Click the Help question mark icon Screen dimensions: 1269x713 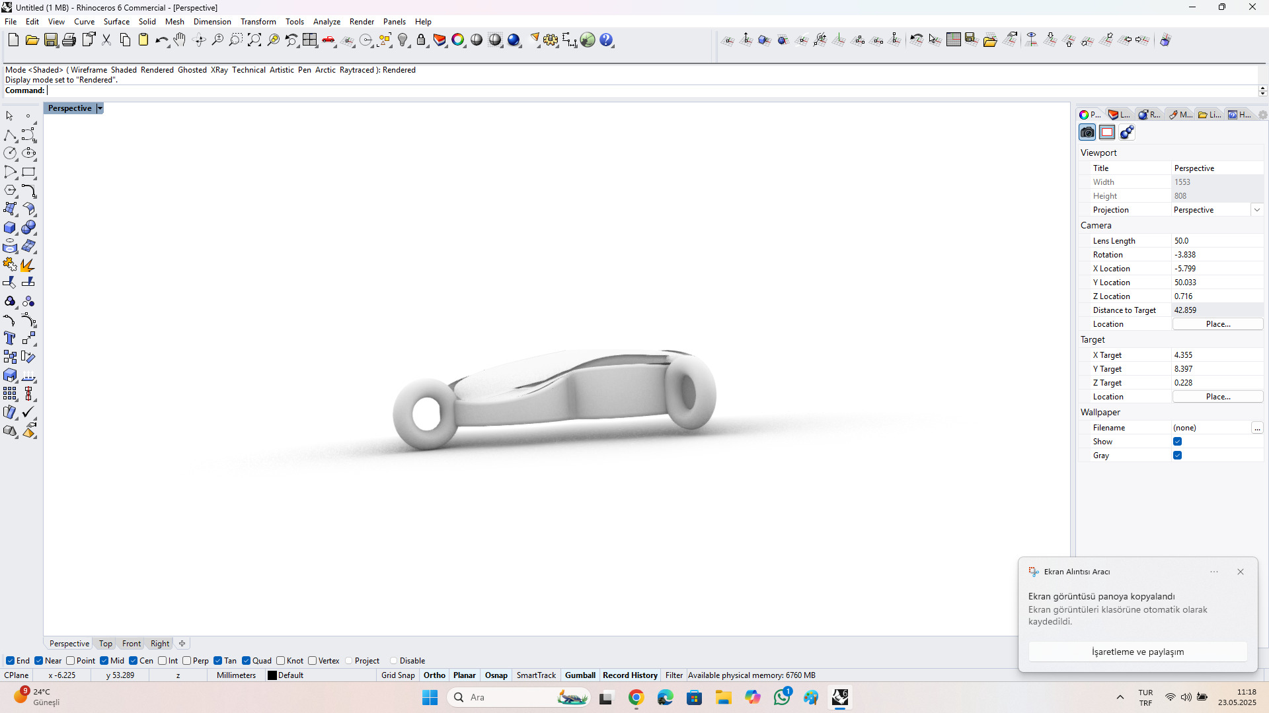point(606,40)
